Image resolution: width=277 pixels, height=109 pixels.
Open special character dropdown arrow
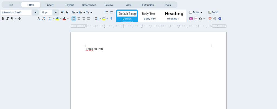tap(204, 19)
